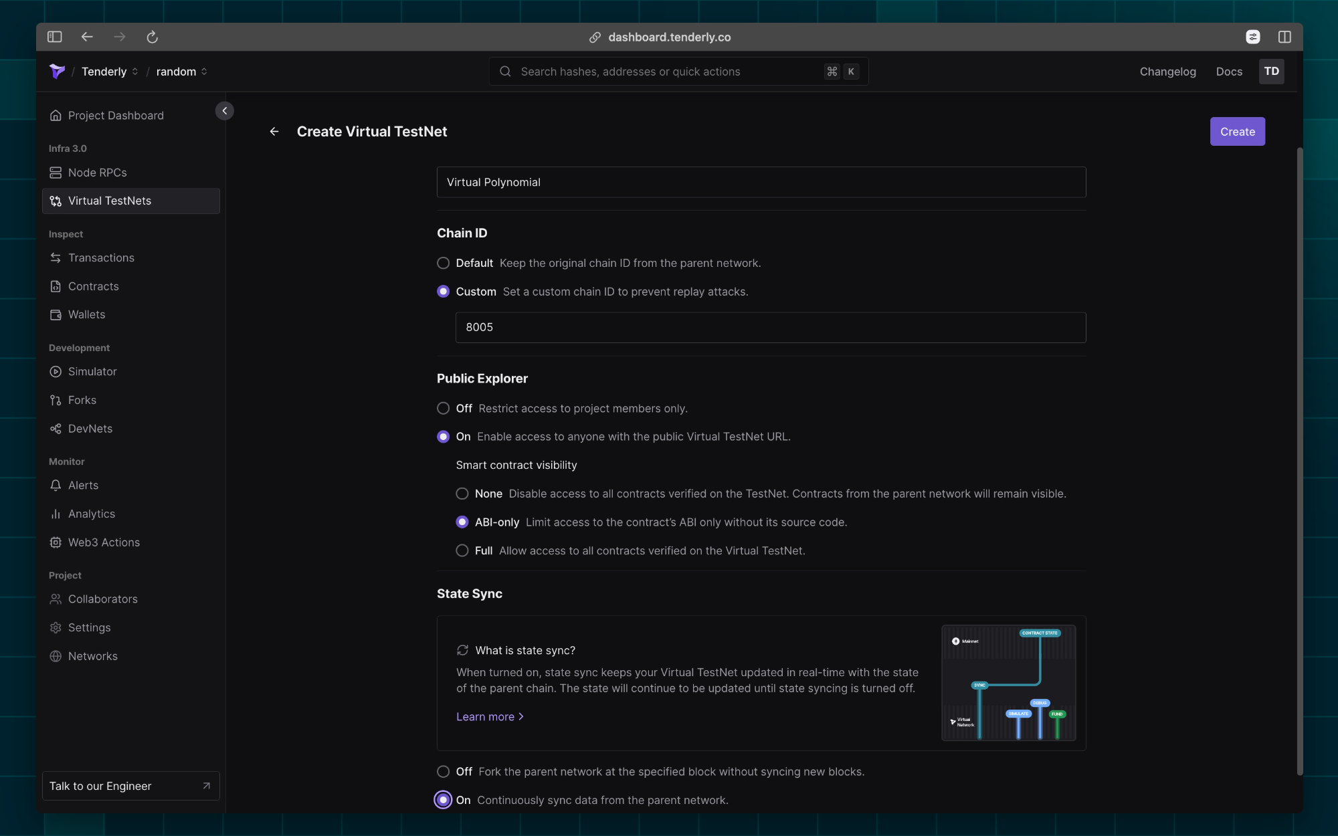The height and width of the screenshot is (836, 1338).
Task: Click the back arrow beside Create Virtual TestNet
Action: (274, 132)
